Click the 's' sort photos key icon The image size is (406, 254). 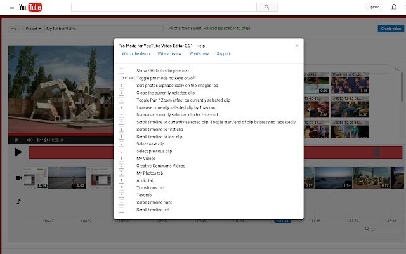point(121,86)
